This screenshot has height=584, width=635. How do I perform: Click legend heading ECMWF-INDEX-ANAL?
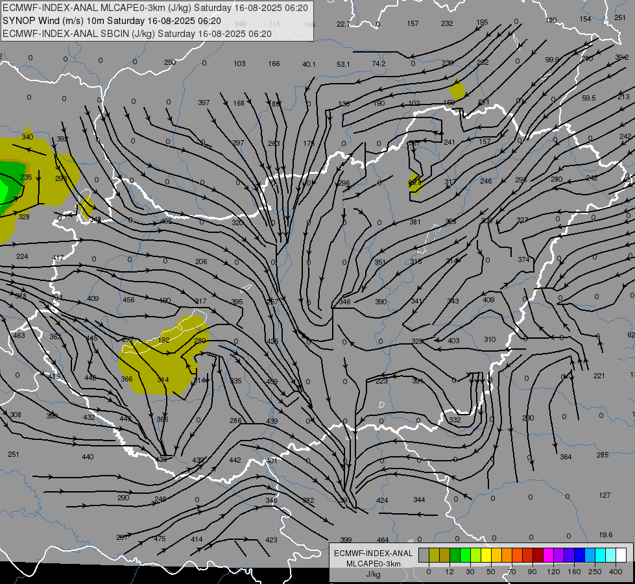(x=373, y=554)
